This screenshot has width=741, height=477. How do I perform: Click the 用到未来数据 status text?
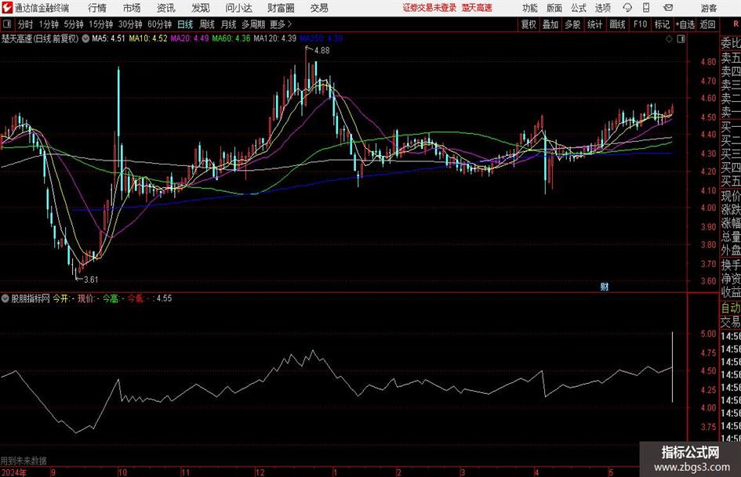pyautogui.click(x=24, y=461)
